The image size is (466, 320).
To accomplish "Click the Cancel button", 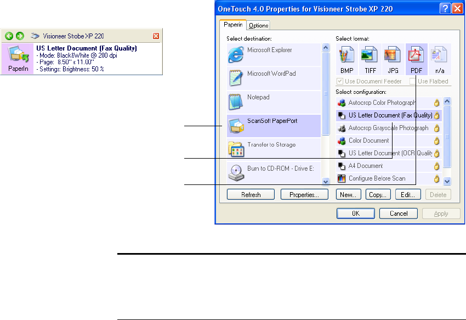I will [399, 214].
